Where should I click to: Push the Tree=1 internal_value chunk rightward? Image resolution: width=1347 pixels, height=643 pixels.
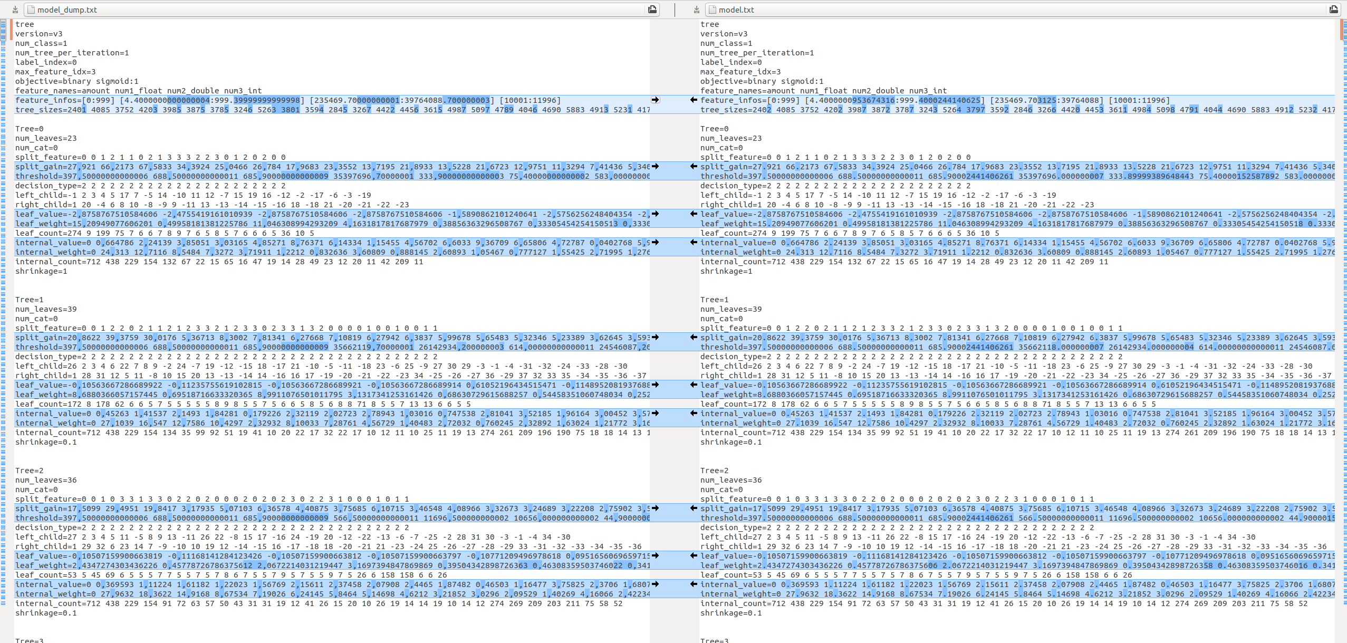655,414
